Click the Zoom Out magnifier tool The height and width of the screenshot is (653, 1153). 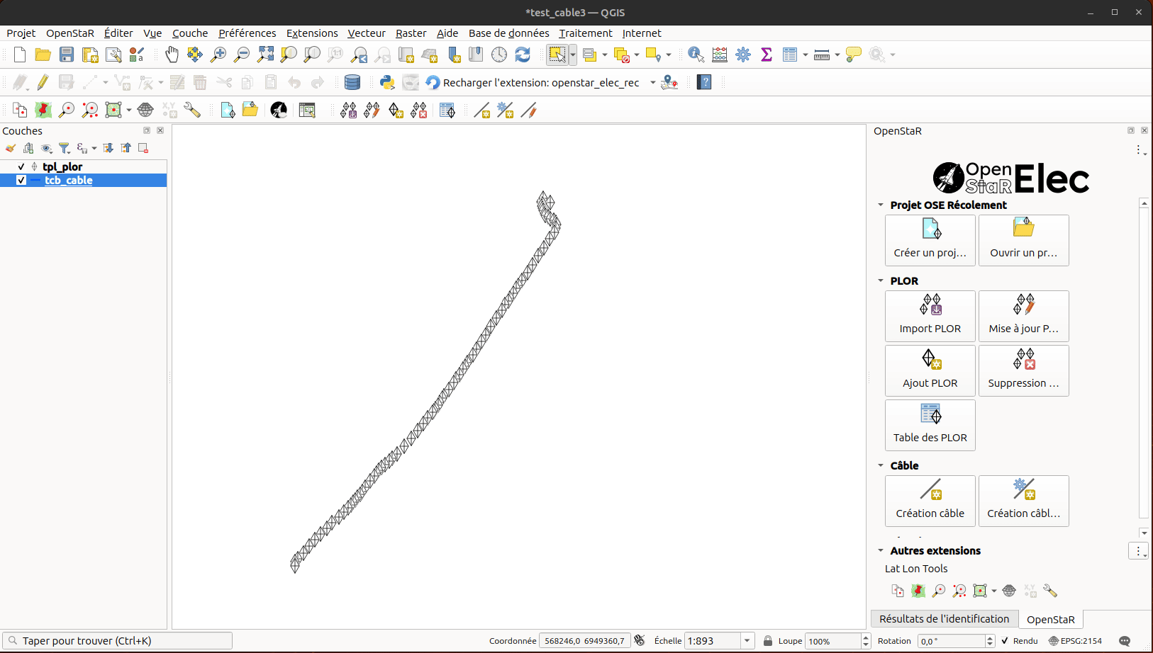point(242,55)
